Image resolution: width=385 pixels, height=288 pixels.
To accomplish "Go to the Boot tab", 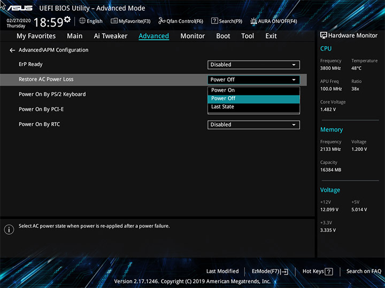I will (x=223, y=36).
